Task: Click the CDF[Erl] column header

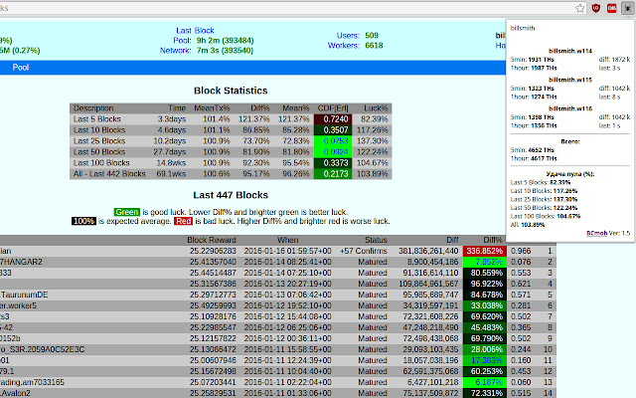Action: point(333,108)
